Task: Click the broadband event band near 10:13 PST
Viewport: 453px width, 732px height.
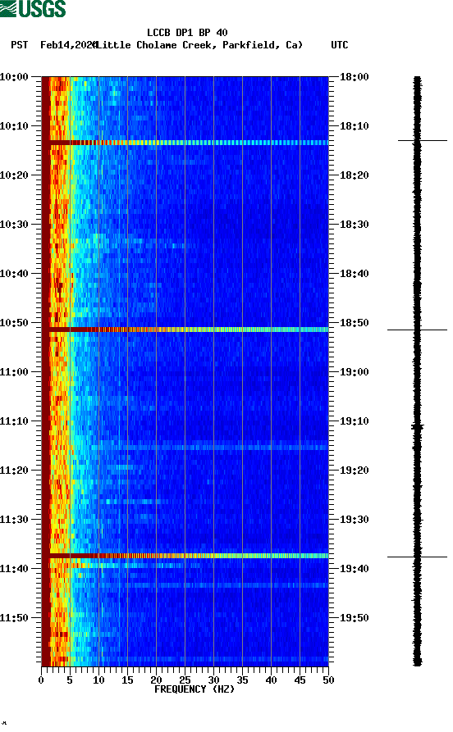Action: pos(185,143)
